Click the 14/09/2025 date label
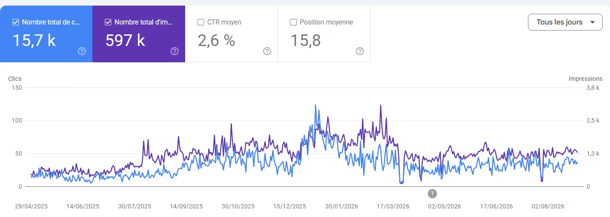 (186, 206)
